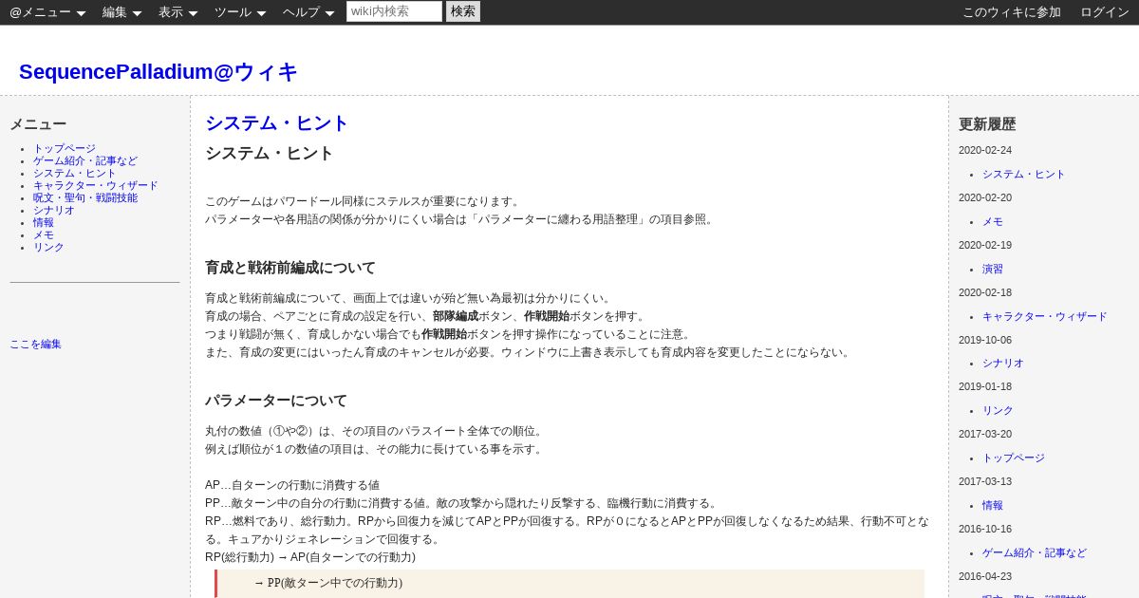Focus the wiki内検索 search field
The image size is (1139, 598).
tap(394, 11)
